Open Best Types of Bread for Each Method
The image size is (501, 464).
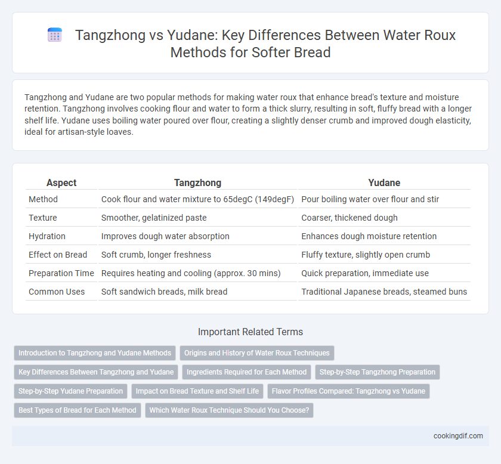[x=78, y=410]
